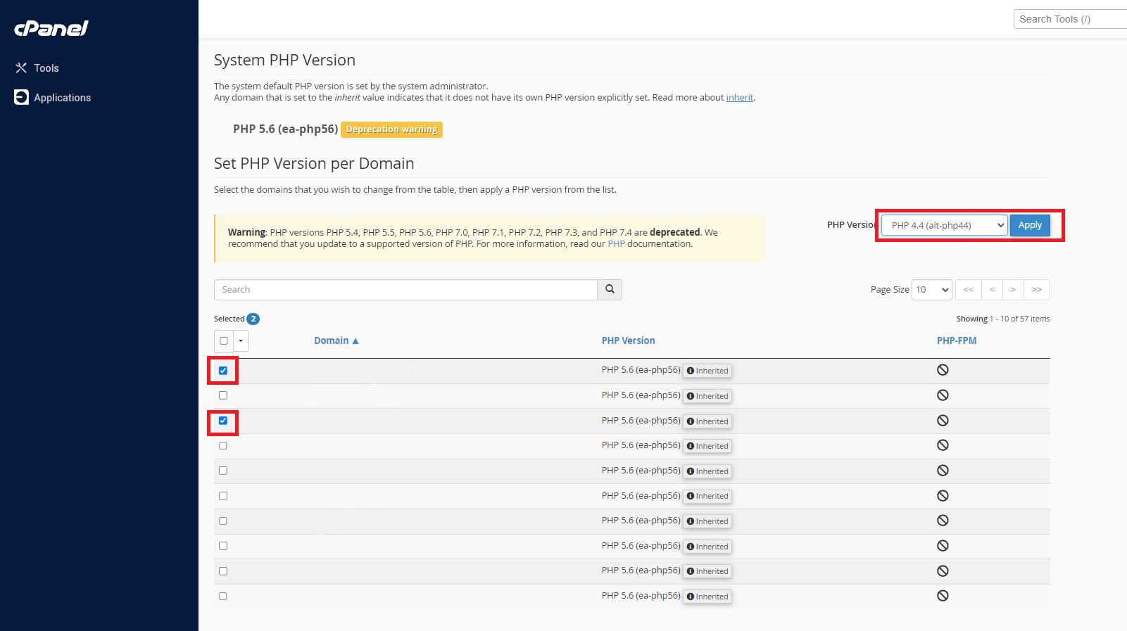Click the PHP-FPM disabled icon in tenth domain row
Screen dimensions: 1127x631
(943, 596)
